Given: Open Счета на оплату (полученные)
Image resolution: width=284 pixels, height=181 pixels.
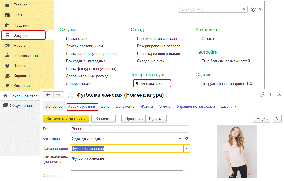Looking at the screenshot, I should [92, 53].
